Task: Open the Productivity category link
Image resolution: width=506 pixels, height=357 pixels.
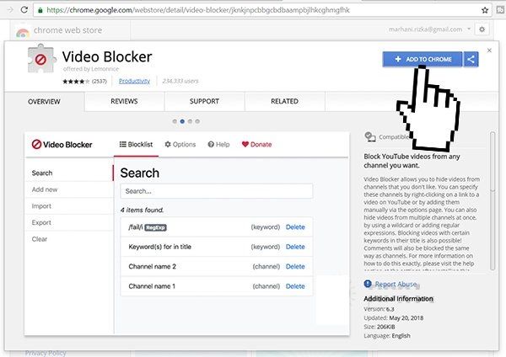Action: point(134,81)
